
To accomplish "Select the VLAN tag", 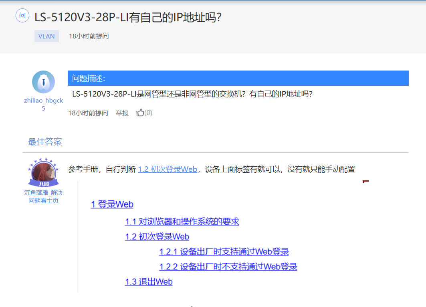I will (46, 36).
